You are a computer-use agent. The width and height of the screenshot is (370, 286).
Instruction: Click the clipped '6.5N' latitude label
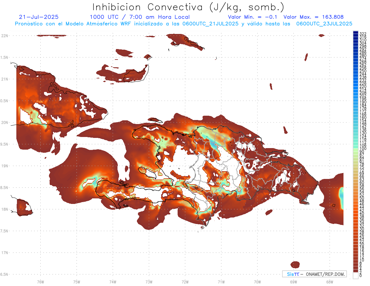[x=4, y=274]
